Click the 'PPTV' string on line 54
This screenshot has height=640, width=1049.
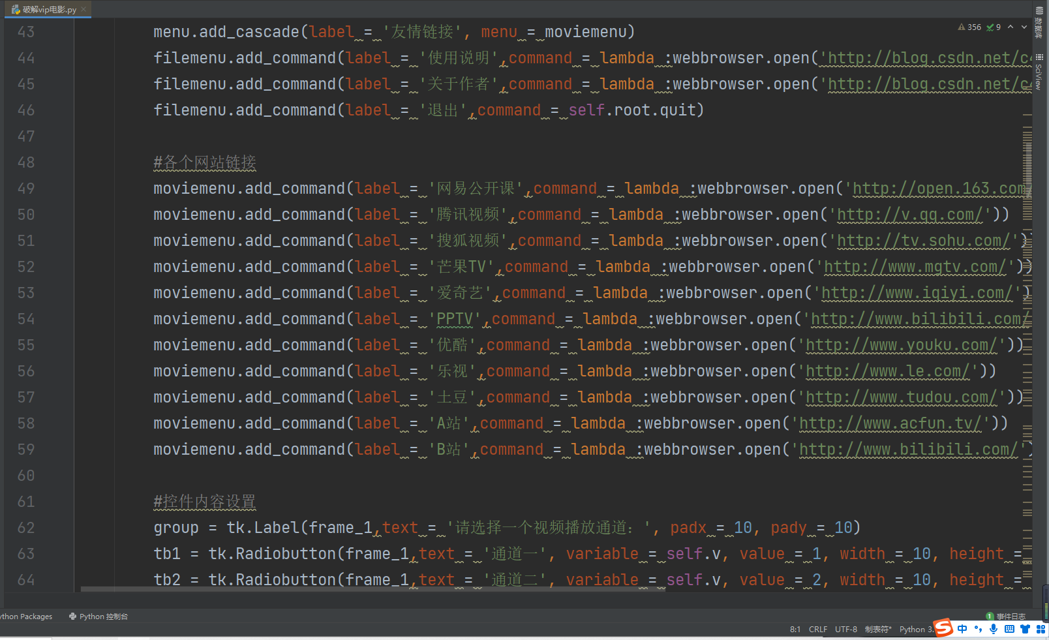tap(455, 319)
